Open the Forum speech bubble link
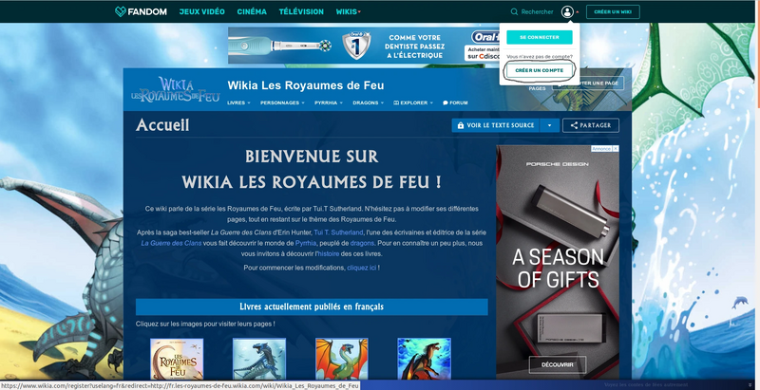Screen dimensions: 760x390 tap(455, 102)
